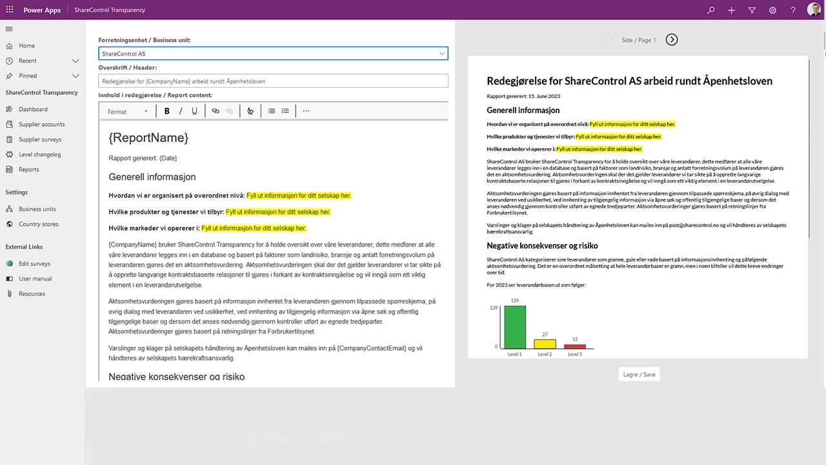Expand the Pinned section chevron

[76, 76]
